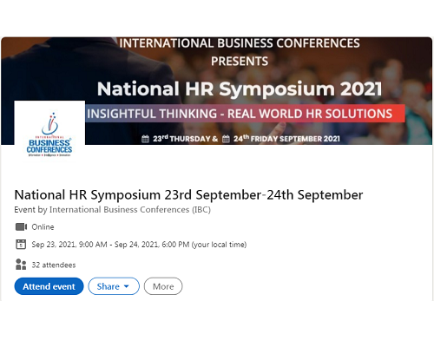Open the 32 attendees list
The height and width of the screenshot is (347, 434).
(54, 265)
